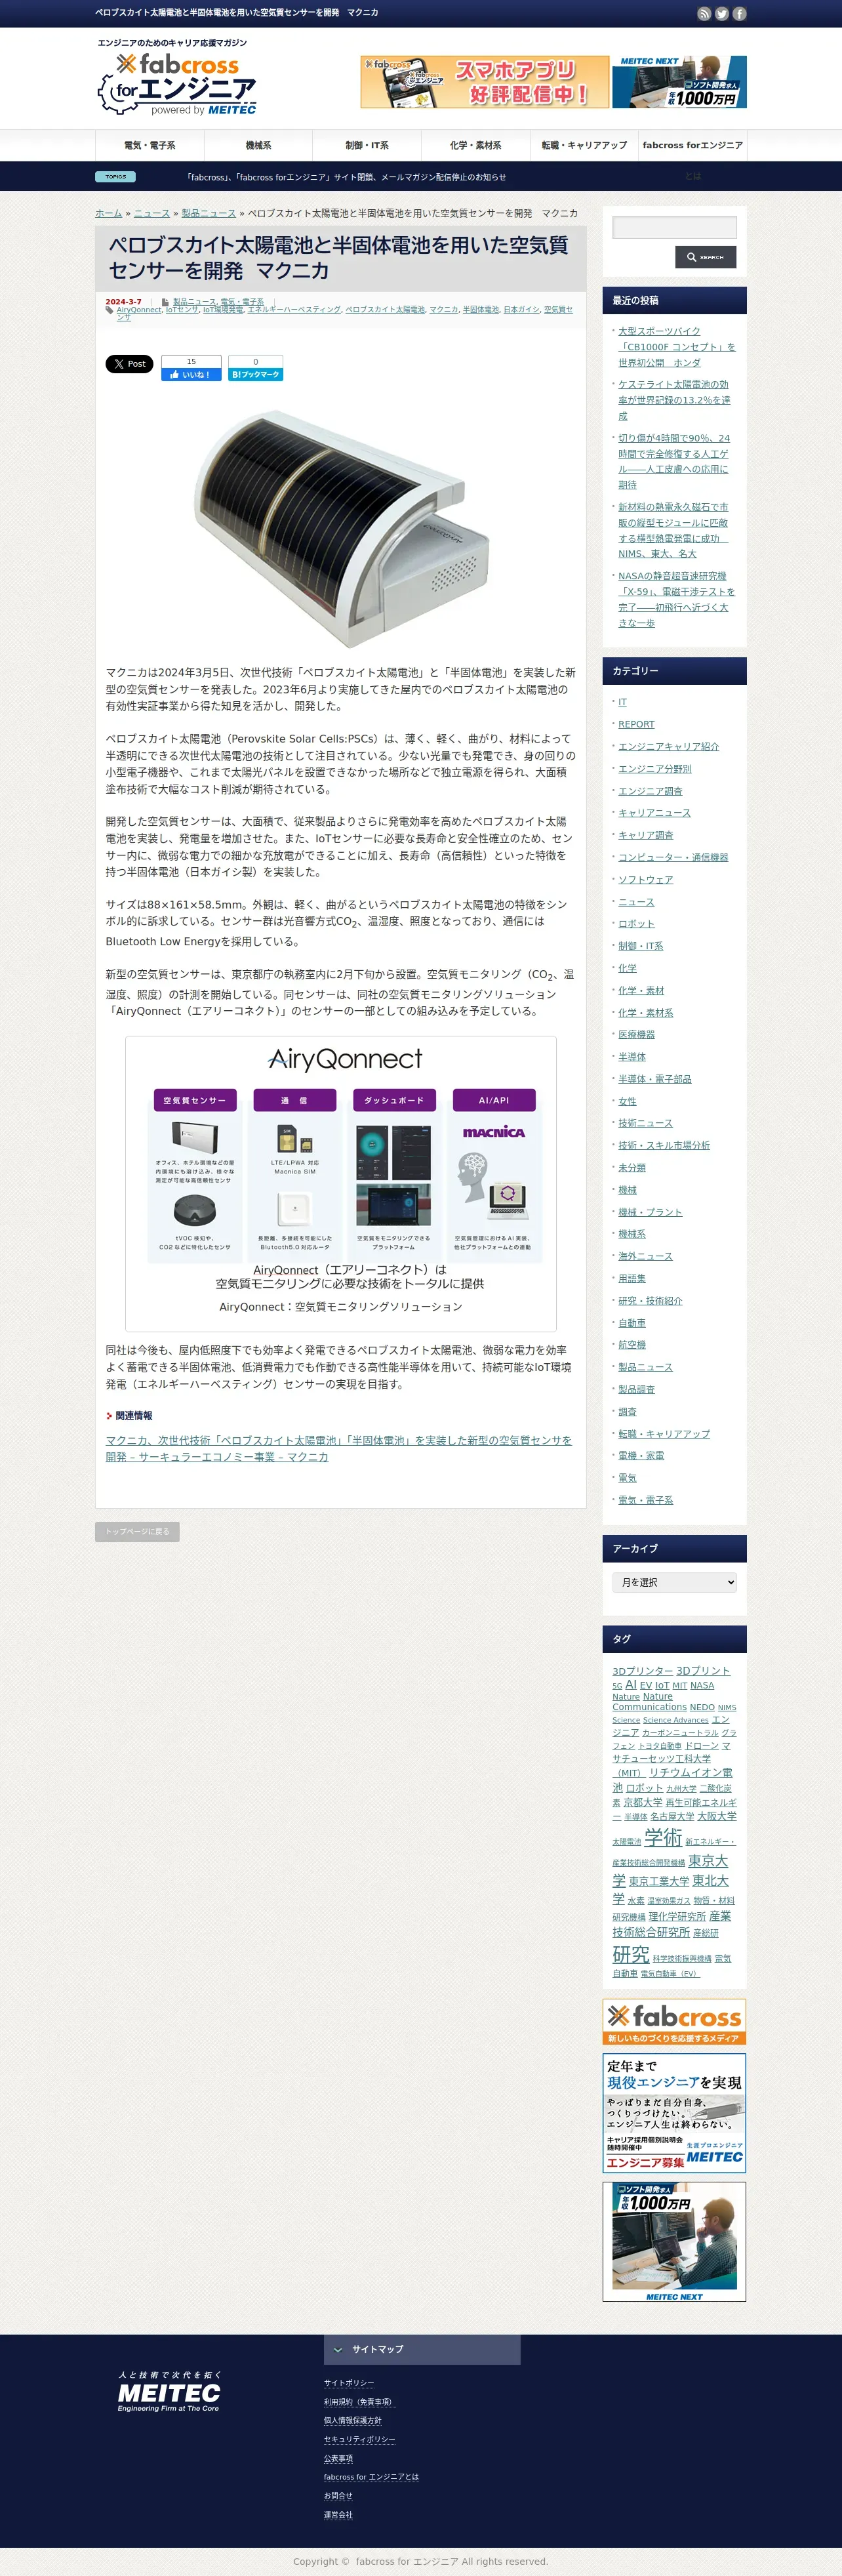
Task: Click the 定年まで現役エンジニアを実現 MEITEC banner
Action: click(674, 2113)
